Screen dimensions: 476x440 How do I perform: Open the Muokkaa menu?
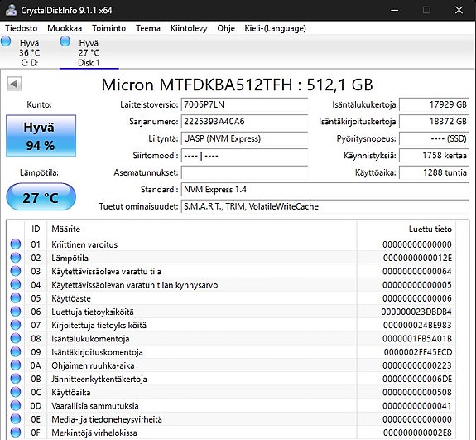click(65, 28)
